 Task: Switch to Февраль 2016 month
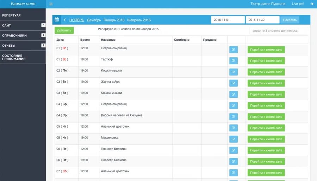139,20
